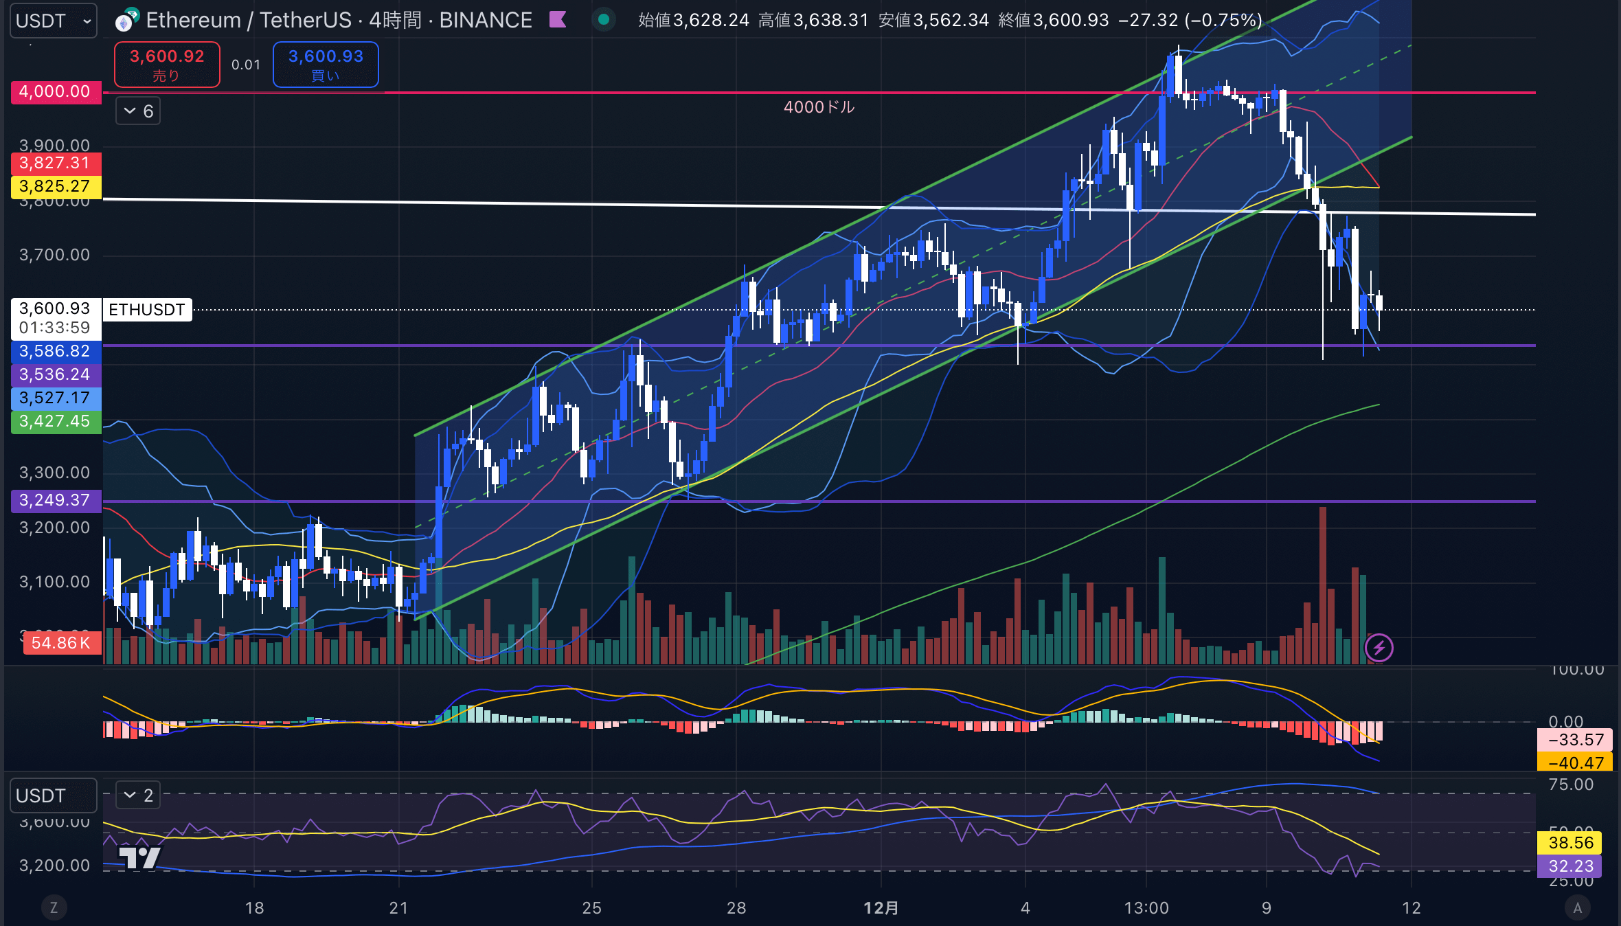Screen dimensions: 1621x926
Task: Click the TradingView logo icon
Action: pos(140,858)
